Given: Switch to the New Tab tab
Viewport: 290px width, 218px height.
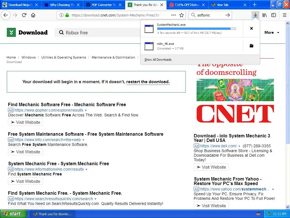Looking at the screenshot, I should coord(229,5).
